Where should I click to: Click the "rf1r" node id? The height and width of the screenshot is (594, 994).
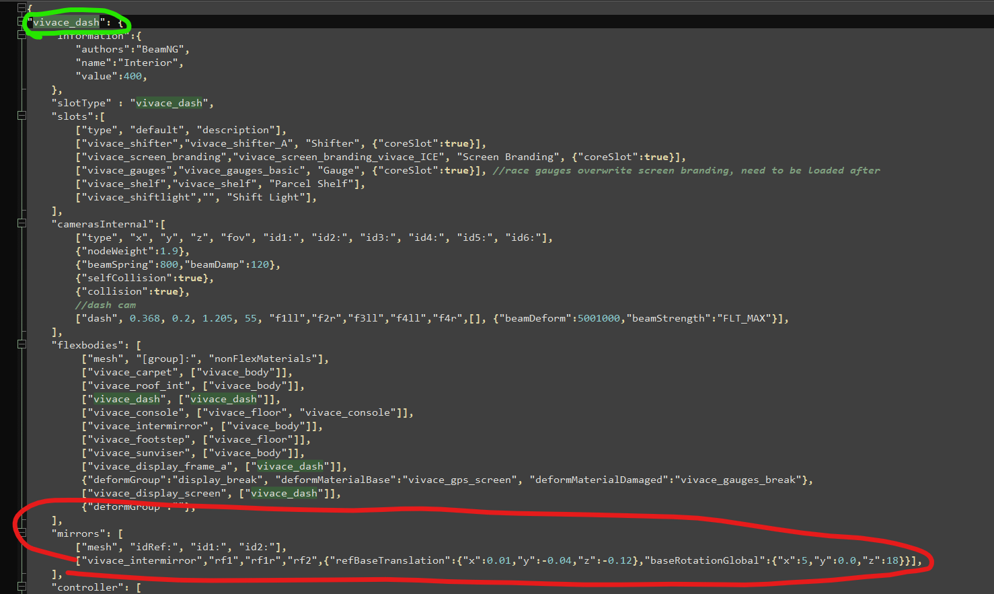point(262,560)
